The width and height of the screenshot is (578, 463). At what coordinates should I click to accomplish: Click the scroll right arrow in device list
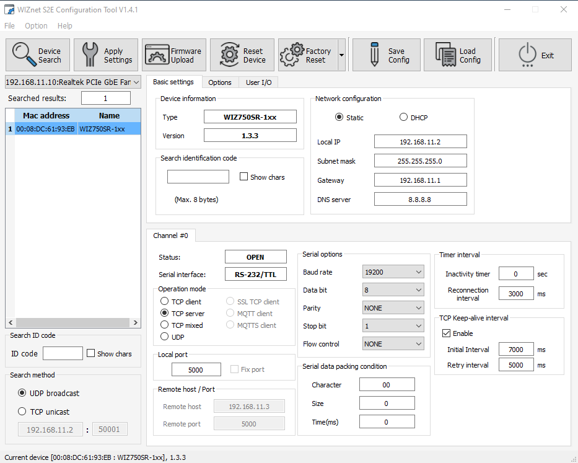(136, 322)
